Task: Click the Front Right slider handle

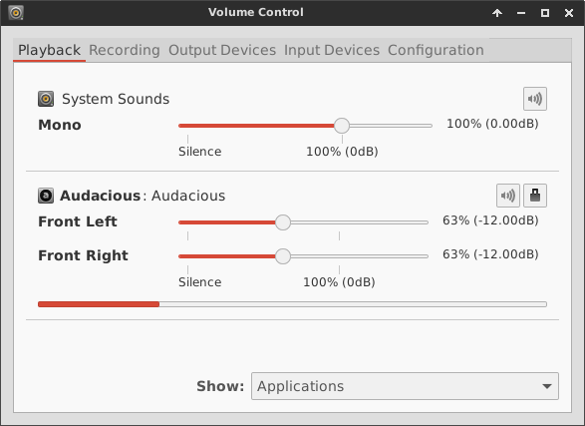Action: pos(283,256)
